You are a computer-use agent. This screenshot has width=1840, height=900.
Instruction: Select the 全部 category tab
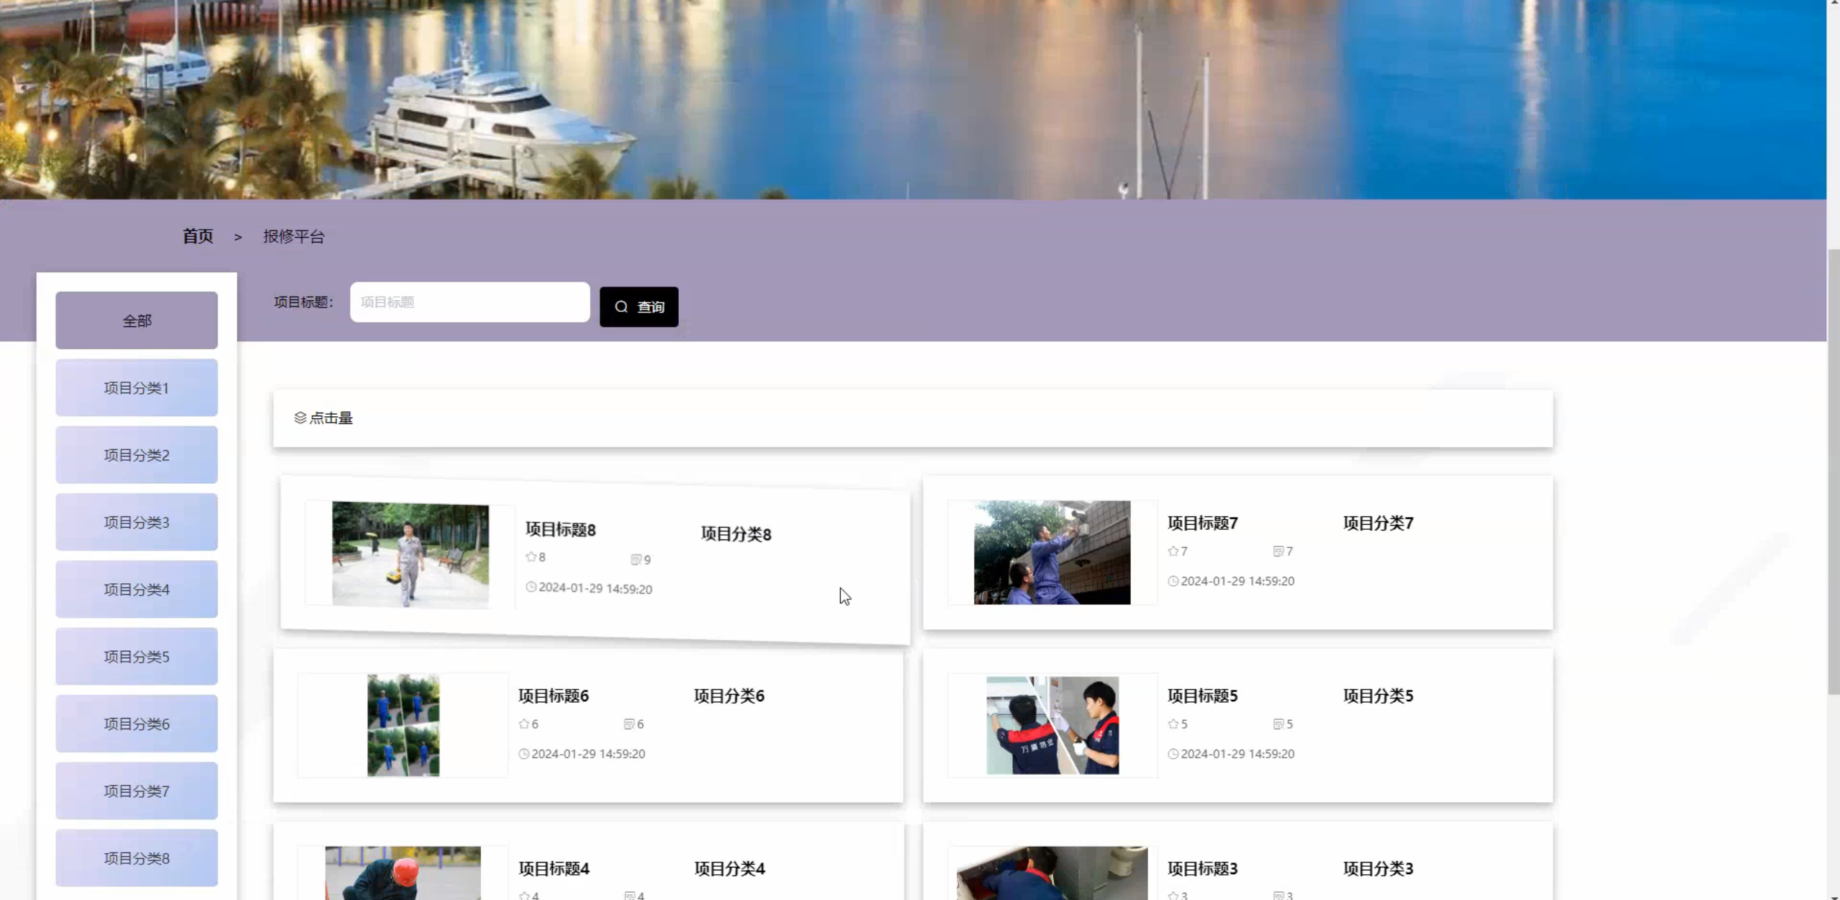coord(137,320)
